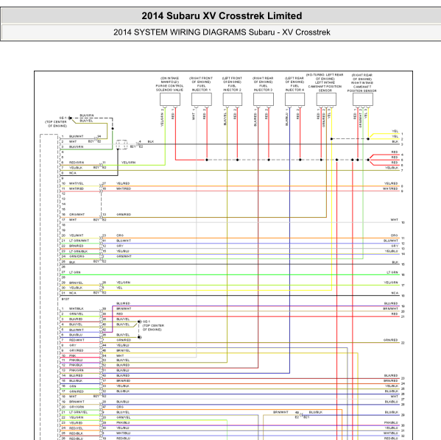Click the 'ORG' label at right-edge reference 11
441x440 pixels.
point(395,235)
